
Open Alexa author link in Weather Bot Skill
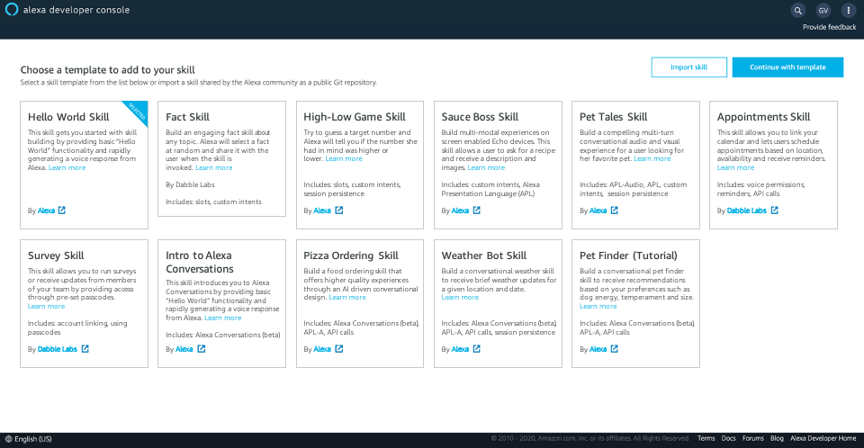tap(460, 349)
